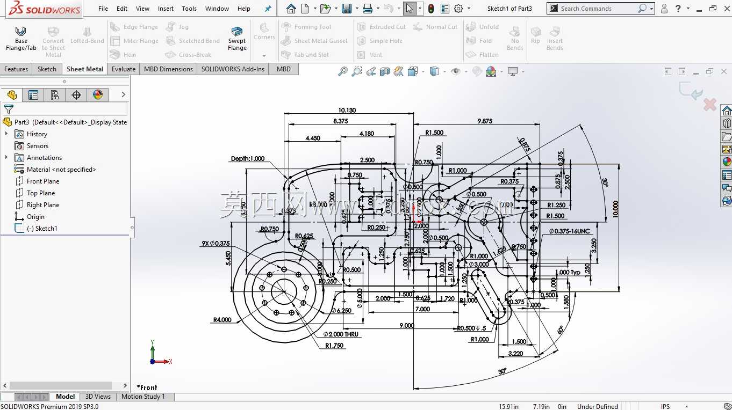732x410 pixels.
Task: Open the DisplayManager color-ball tab
Action: (x=98, y=95)
